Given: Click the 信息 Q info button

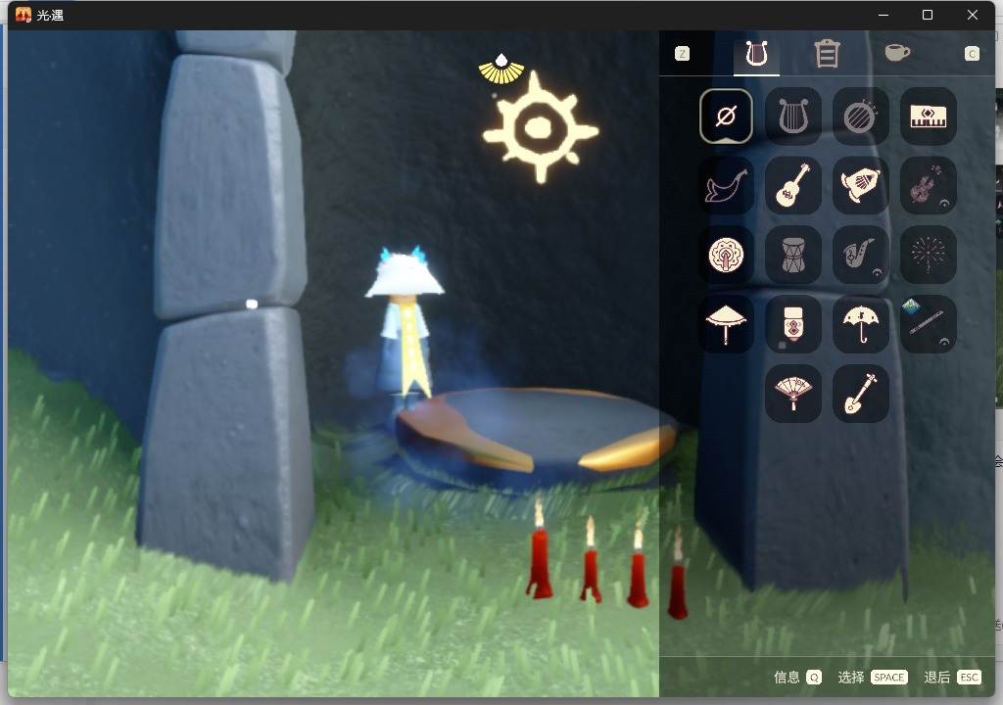Looking at the screenshot, I should 797,677.
